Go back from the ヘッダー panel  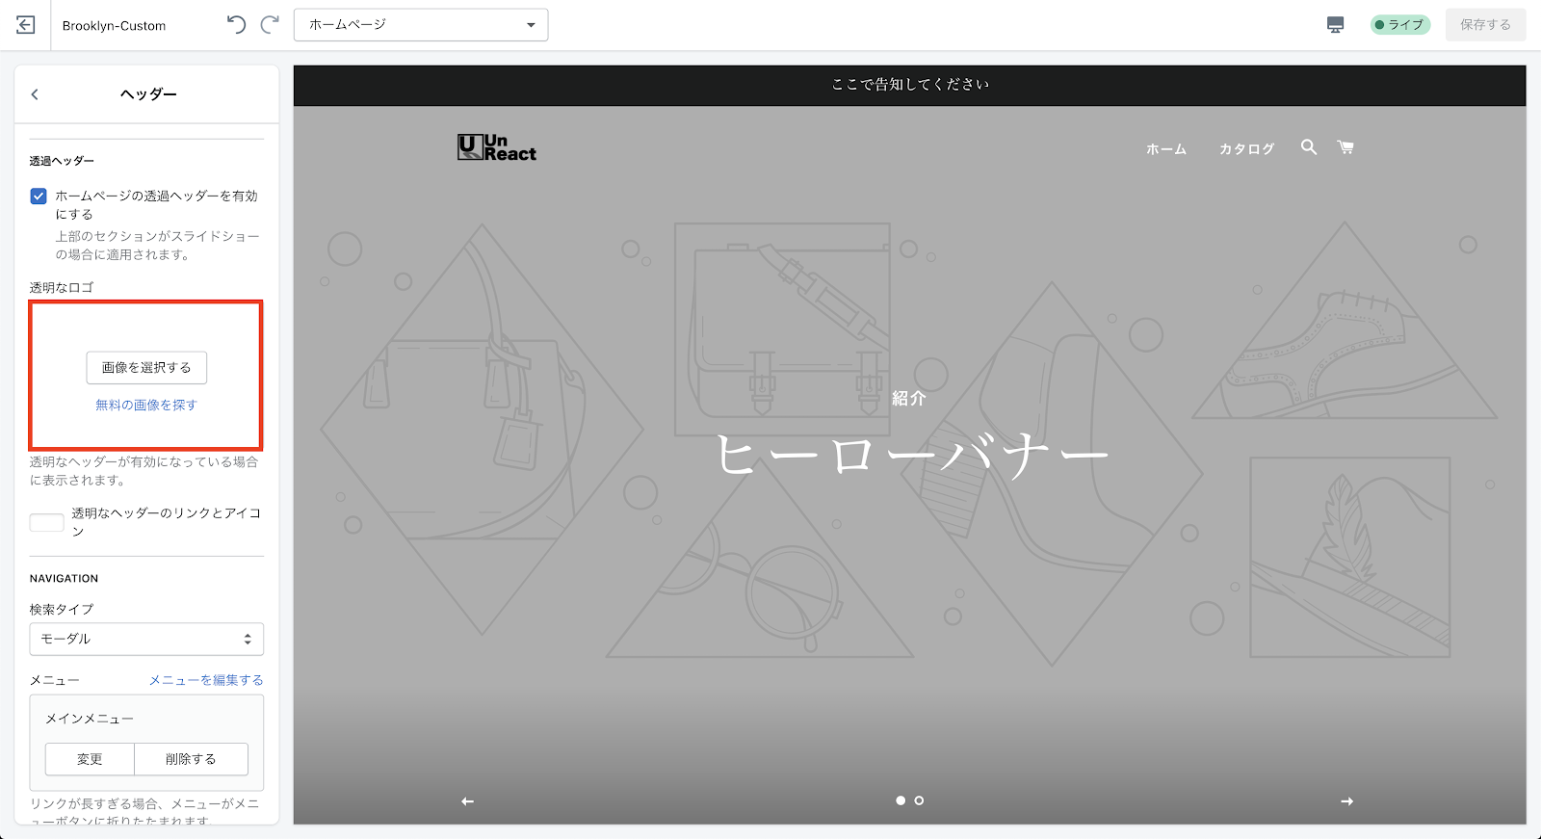click(x=35, y=94)
